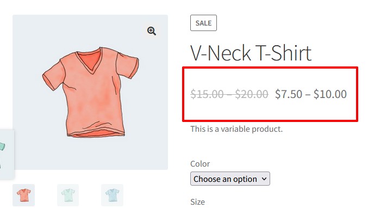The image size is (368, 208).
Task: Click the Color field label
Action: [x=200, y=163]
